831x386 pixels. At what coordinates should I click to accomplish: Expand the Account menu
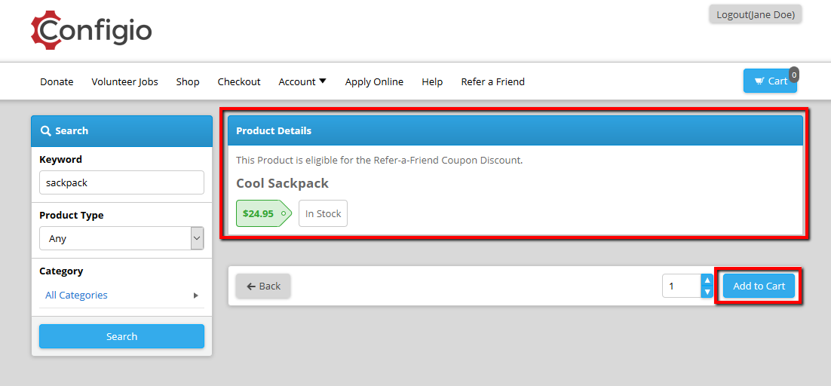pyautogui.click(x=302, y=81)
